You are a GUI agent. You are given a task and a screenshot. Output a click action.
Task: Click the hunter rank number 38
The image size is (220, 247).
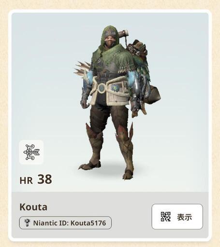pyautogui.click(x=44, y=179)
